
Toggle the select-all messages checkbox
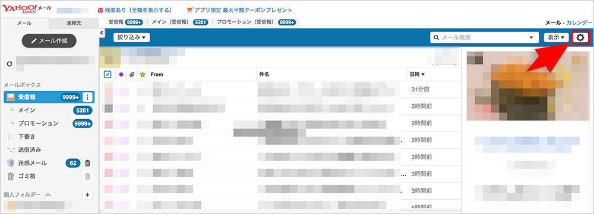pos(107,75)
